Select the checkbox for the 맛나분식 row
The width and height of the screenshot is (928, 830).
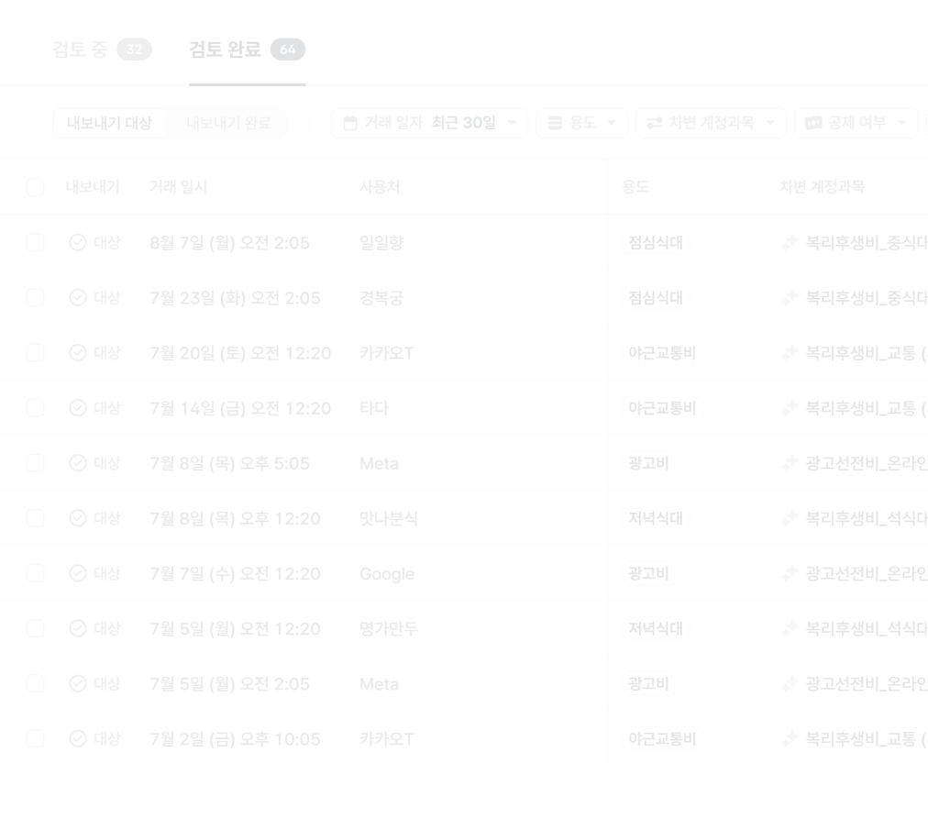point(35,518)
